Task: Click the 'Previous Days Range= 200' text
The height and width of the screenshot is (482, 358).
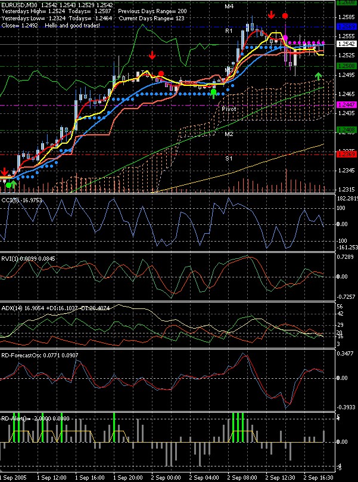Action: coord(152,12)
